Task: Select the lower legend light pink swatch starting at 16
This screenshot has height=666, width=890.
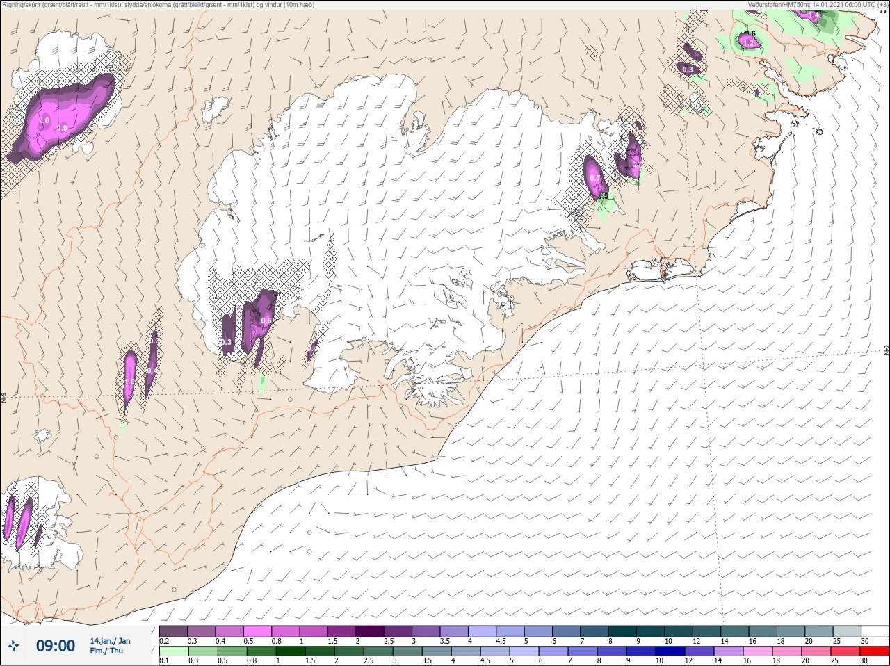Action: [759, 651]
